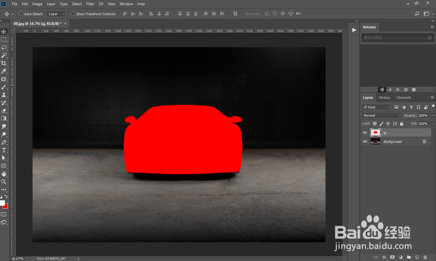Create a new layer group
This screenshot has height=261, width=436.
coord(409,258)
